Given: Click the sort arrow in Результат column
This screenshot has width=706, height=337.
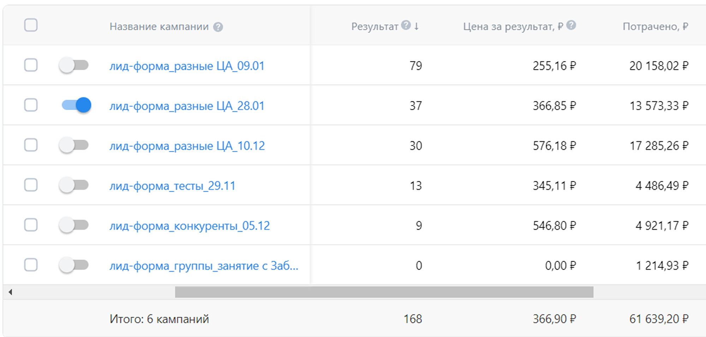Looking at the screenshot, I should coord(417,26).
